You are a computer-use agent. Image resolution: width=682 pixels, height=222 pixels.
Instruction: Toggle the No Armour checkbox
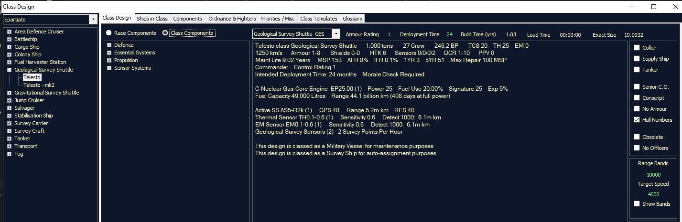pyautogui.click(x=637, y=109)
